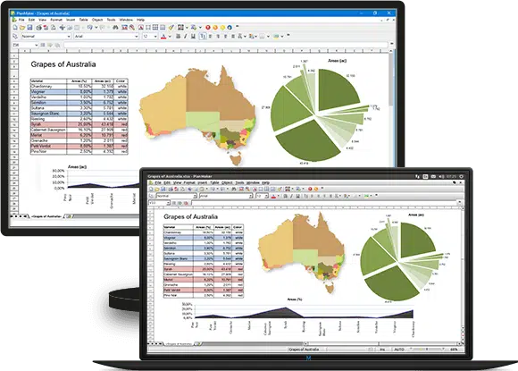Viewport: 518px width, 371px height.
Task: Click the binoculars Search icon in monitor toolbar
Action: coord(115,28)
